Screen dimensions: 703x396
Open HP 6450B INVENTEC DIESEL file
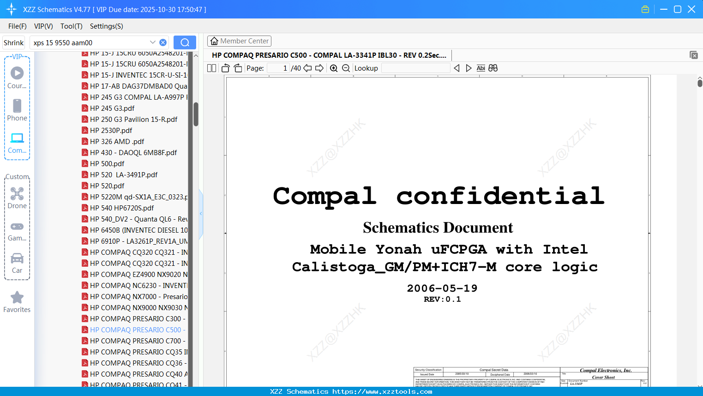135,230
